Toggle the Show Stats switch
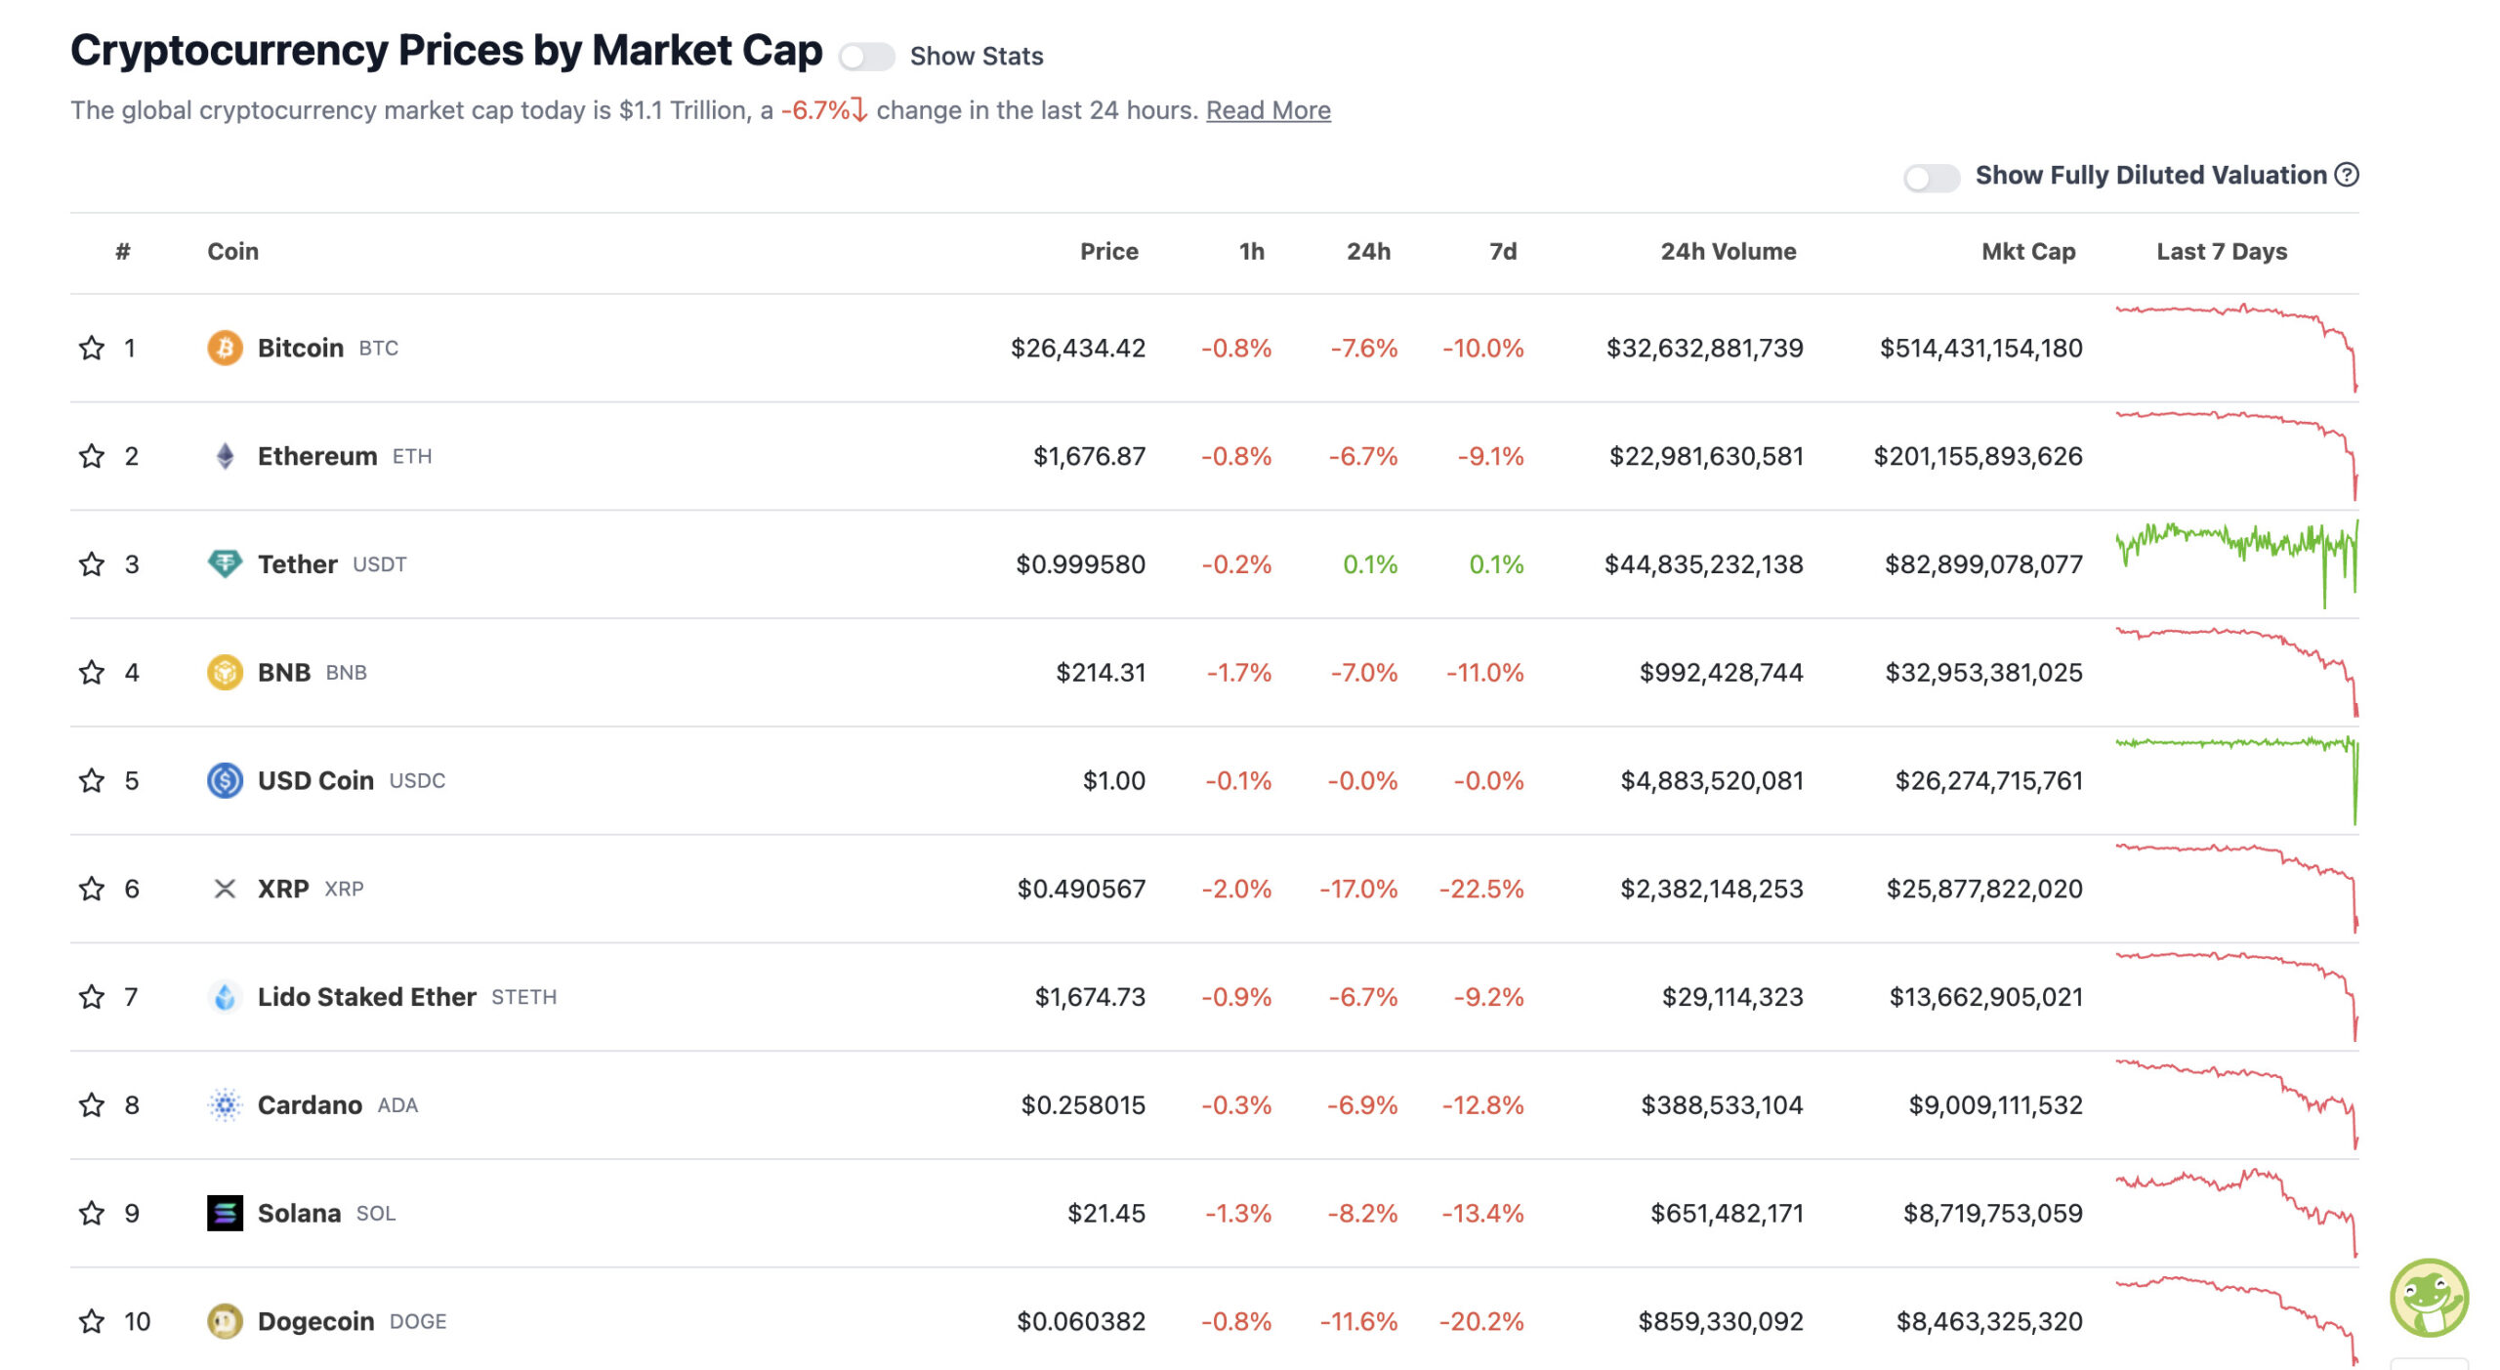 (866, 57)
